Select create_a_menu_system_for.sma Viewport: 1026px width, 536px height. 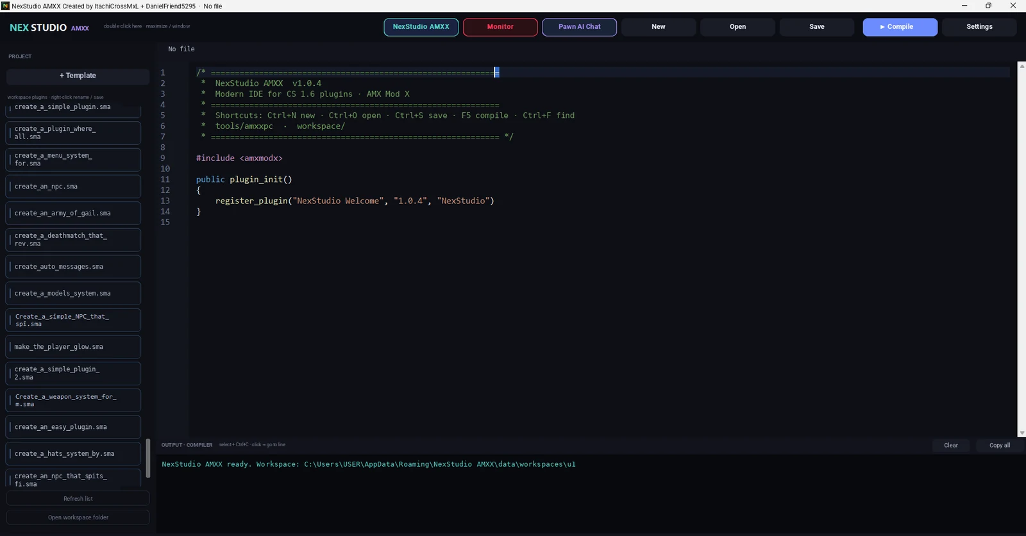tap(73, 160)
